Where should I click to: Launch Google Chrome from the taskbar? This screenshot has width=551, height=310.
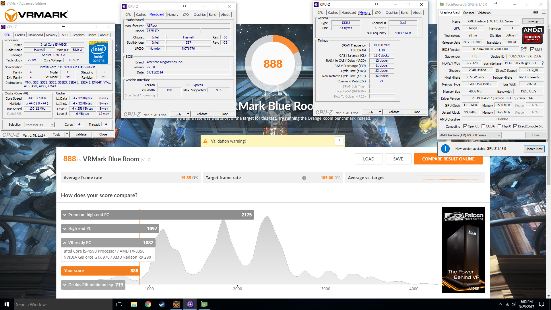[148, 304]
